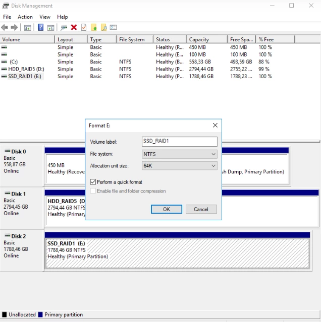Click the blue Help question mark icon
This screenshot has height=322, width=321.
click(x=41, y=27)
